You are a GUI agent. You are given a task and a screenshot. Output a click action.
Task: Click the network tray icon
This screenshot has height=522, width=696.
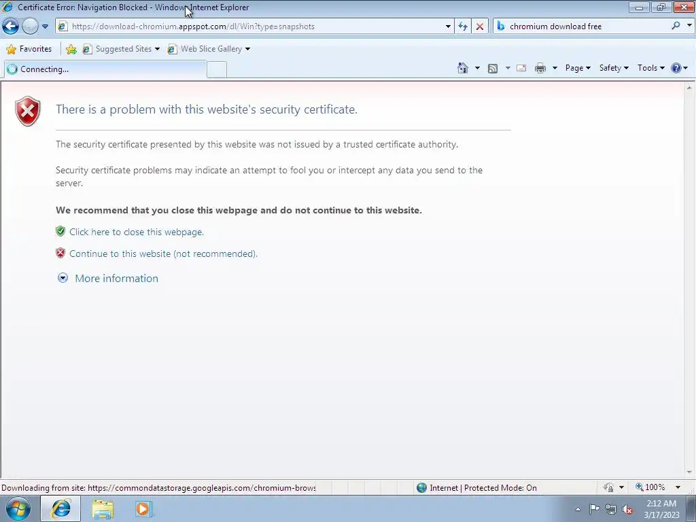coord(611,509)
